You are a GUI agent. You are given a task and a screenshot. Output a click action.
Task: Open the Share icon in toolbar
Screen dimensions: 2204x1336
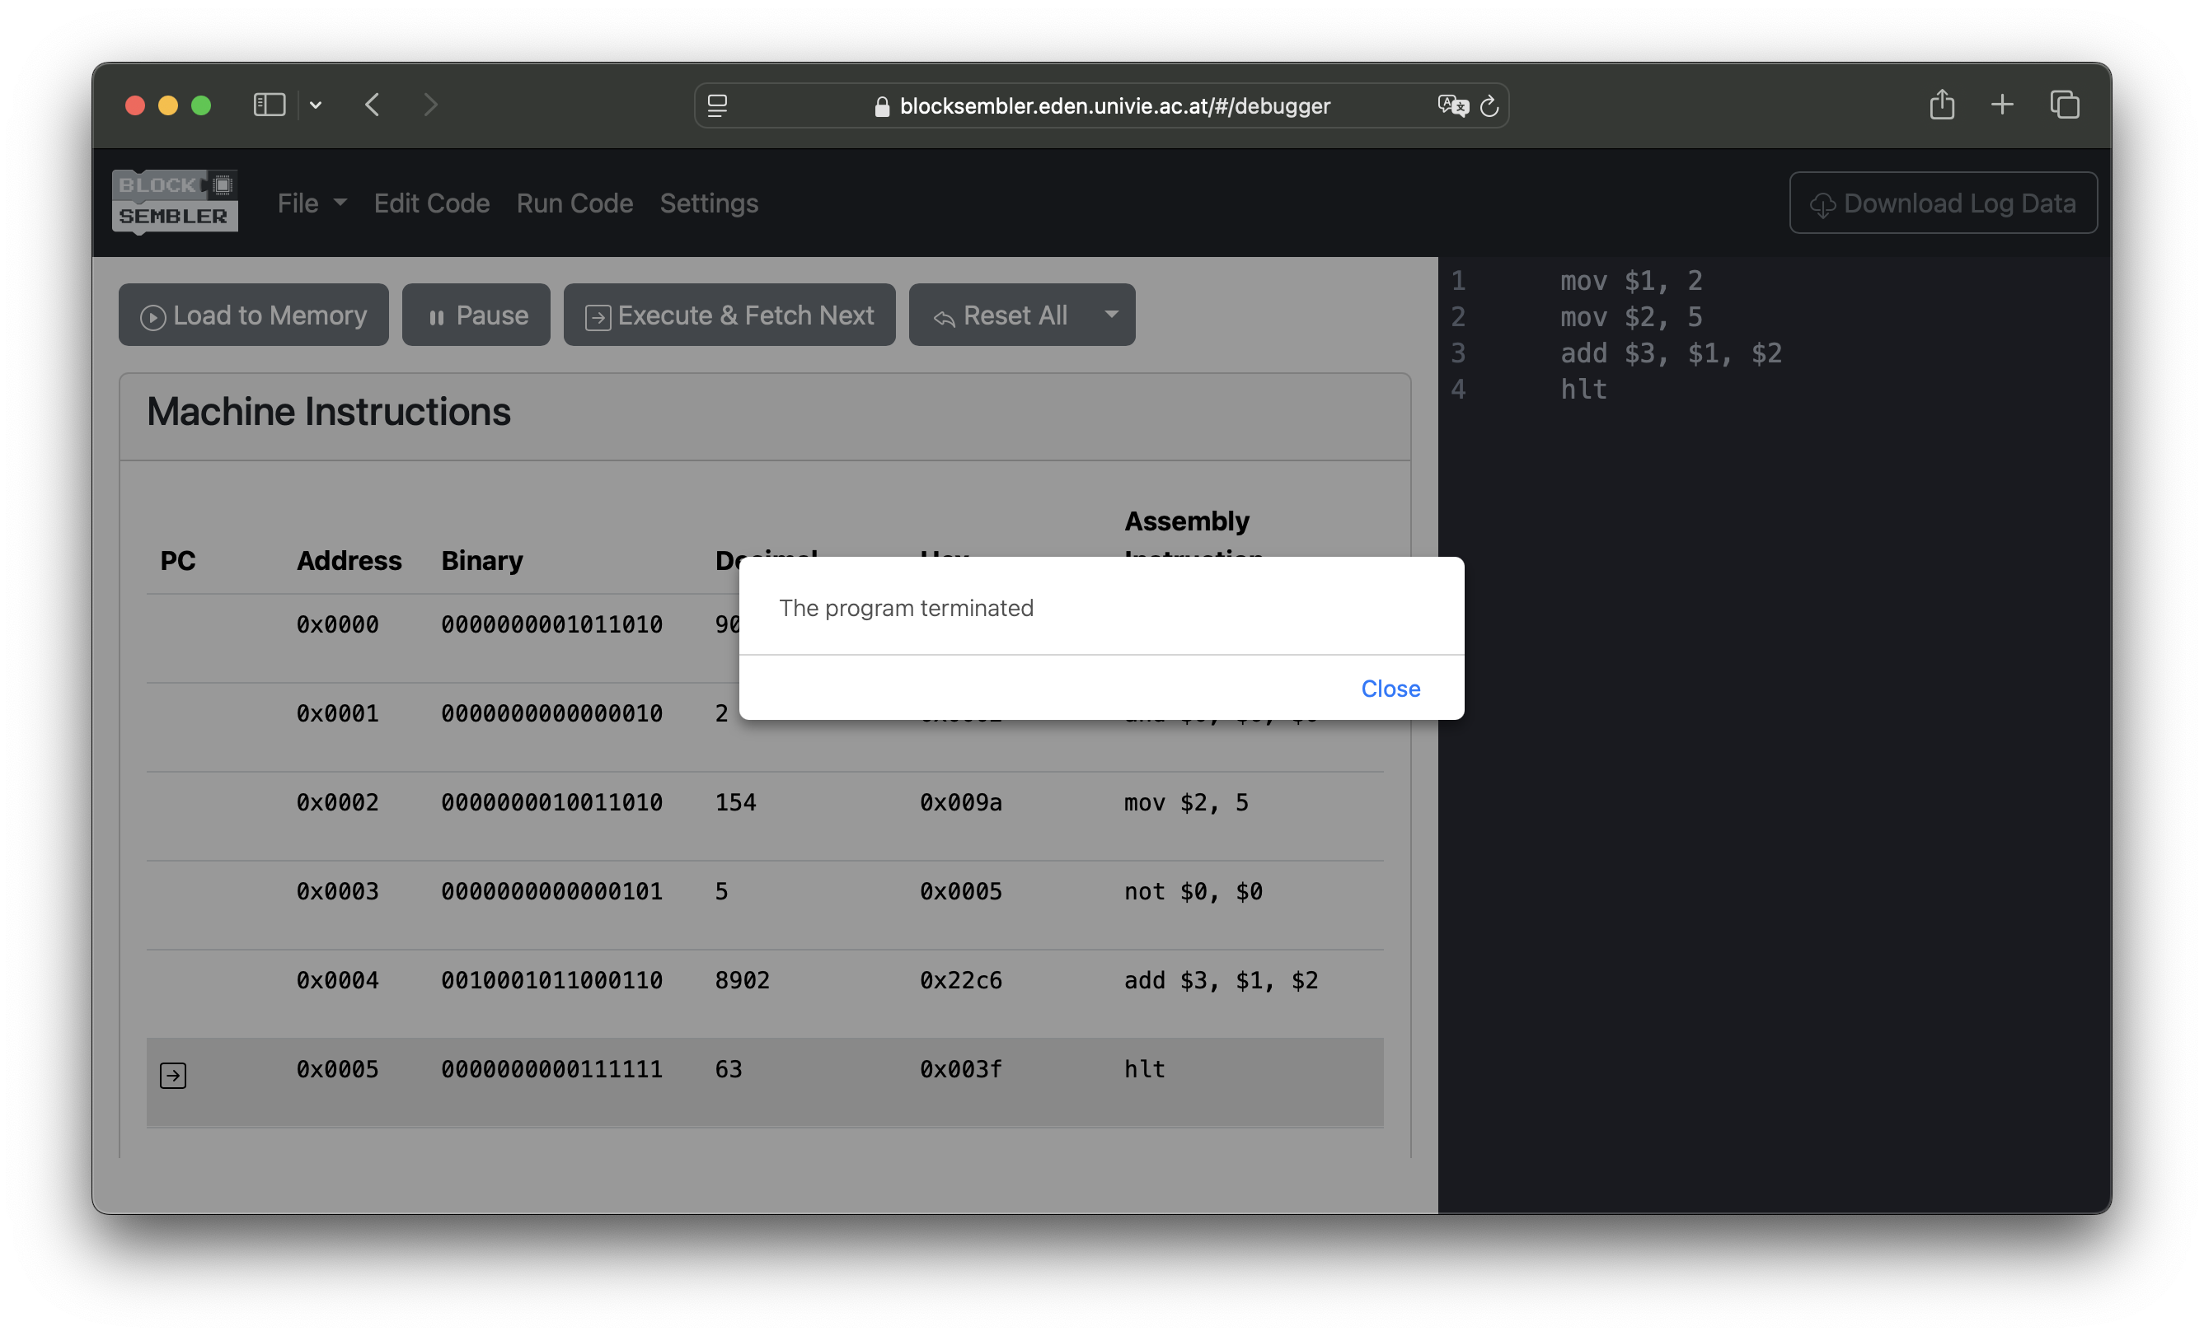1941,105
